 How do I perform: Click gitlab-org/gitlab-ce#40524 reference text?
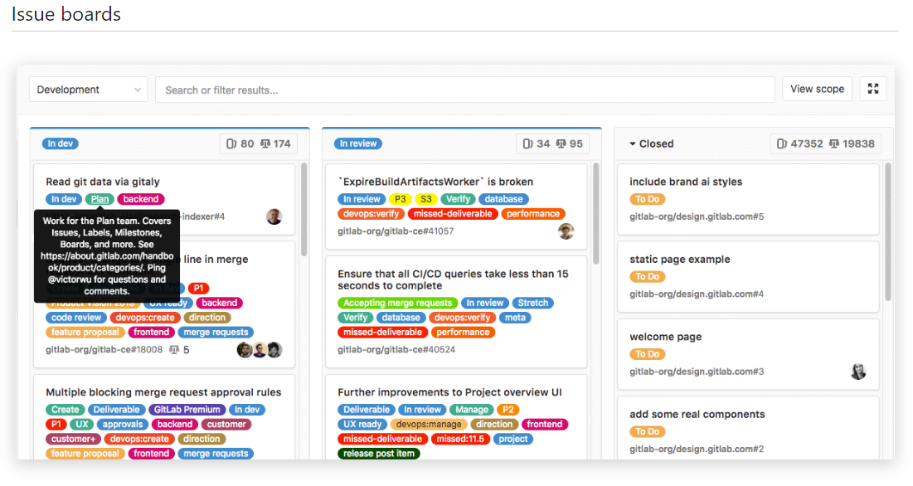pyautogui.click(x=396, y=350)
